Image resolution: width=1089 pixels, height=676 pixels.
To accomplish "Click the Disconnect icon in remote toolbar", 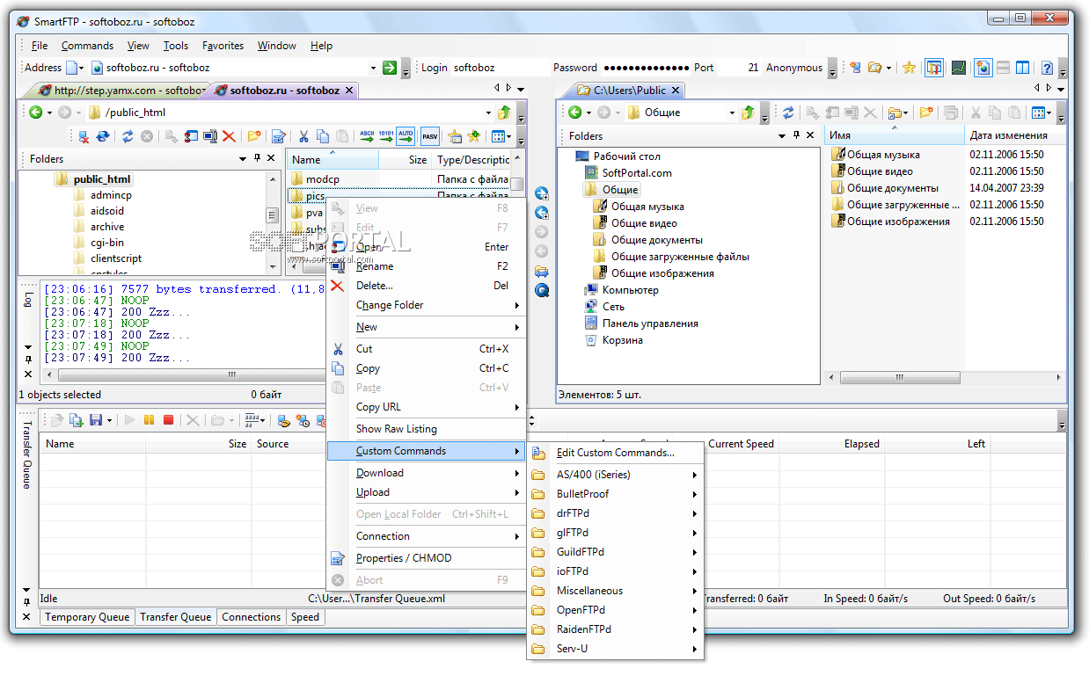I will (84, 136).
